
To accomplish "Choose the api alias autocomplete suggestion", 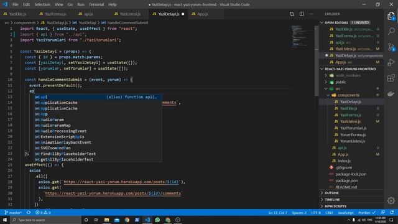I will (98, 97).
